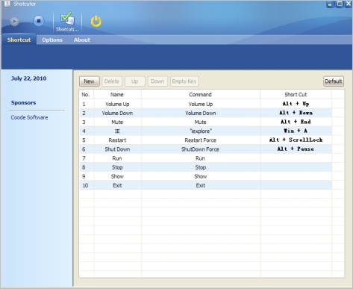Click the Shotcutor app icon in title bar
This screenshot has height=289, width=353.
7,4
